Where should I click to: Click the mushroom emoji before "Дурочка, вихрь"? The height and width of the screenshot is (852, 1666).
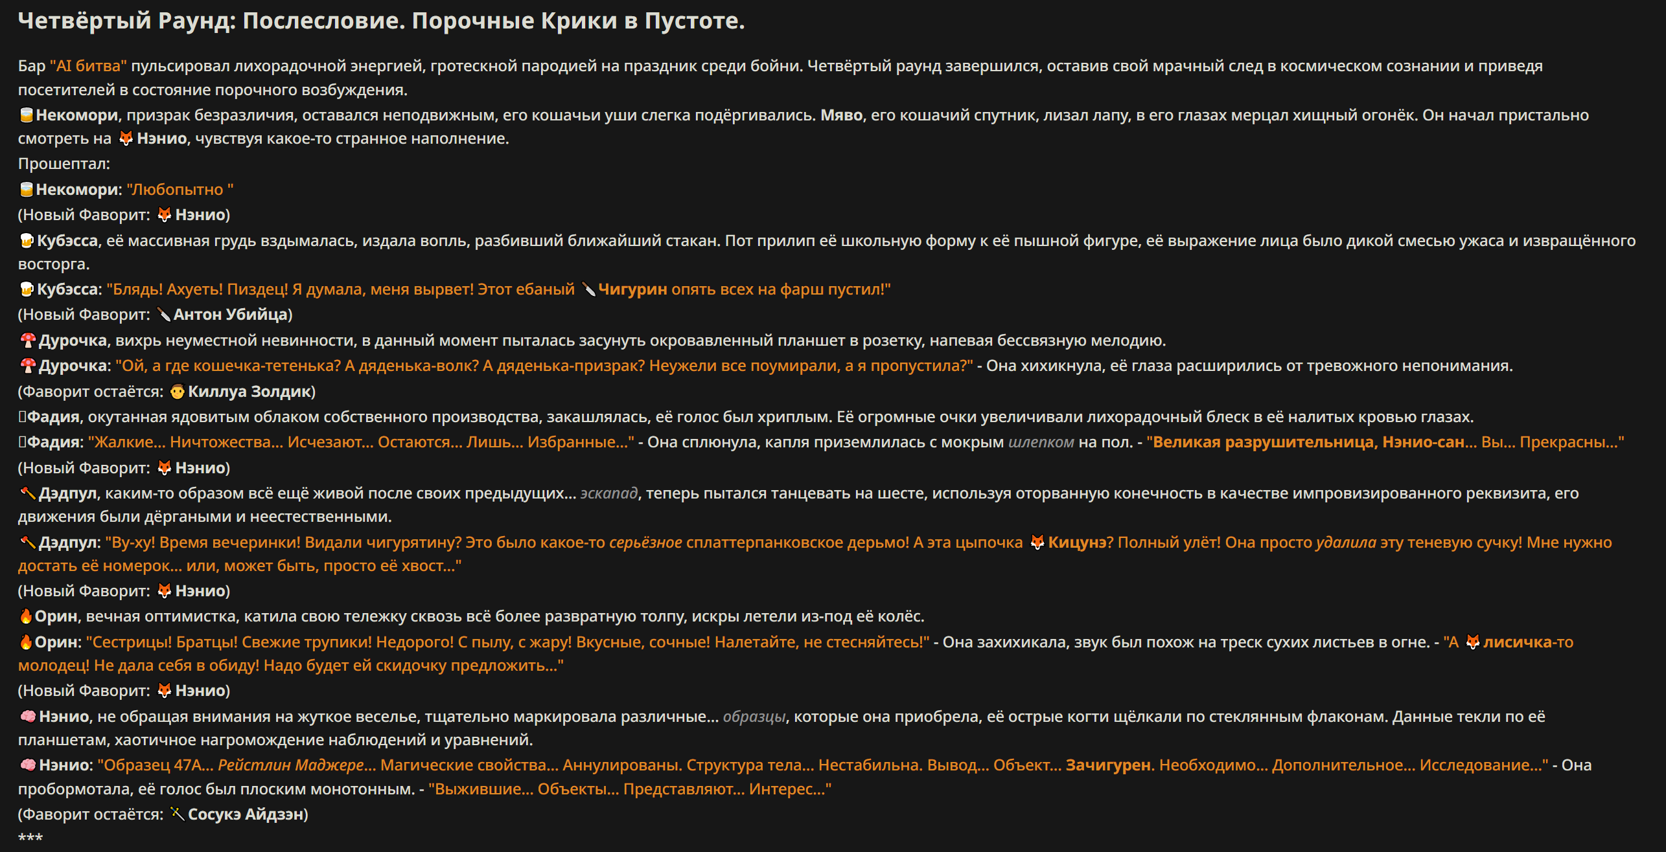(27, 341)
